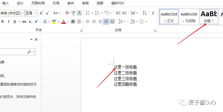The width and height of the screenshot is (223, 112).
Task: Open font name dropdown 宋体
Action: [x=23, y=13]
